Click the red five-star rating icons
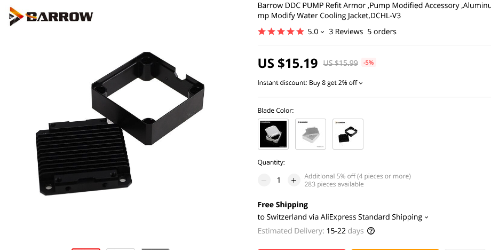Image resolution: width=491 pixels, height=250 pixels. point(281,32)
